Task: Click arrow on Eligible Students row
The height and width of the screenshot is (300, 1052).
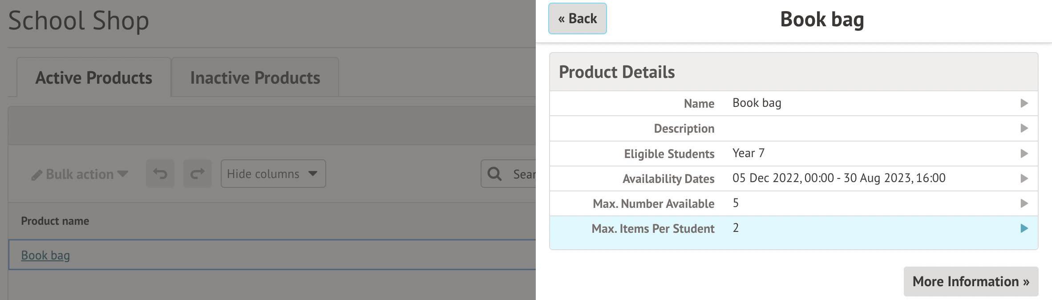Action: click(1024, 154)
